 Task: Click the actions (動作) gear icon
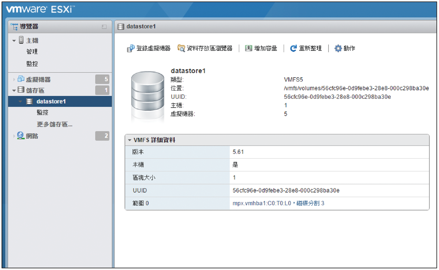(338, 48)
